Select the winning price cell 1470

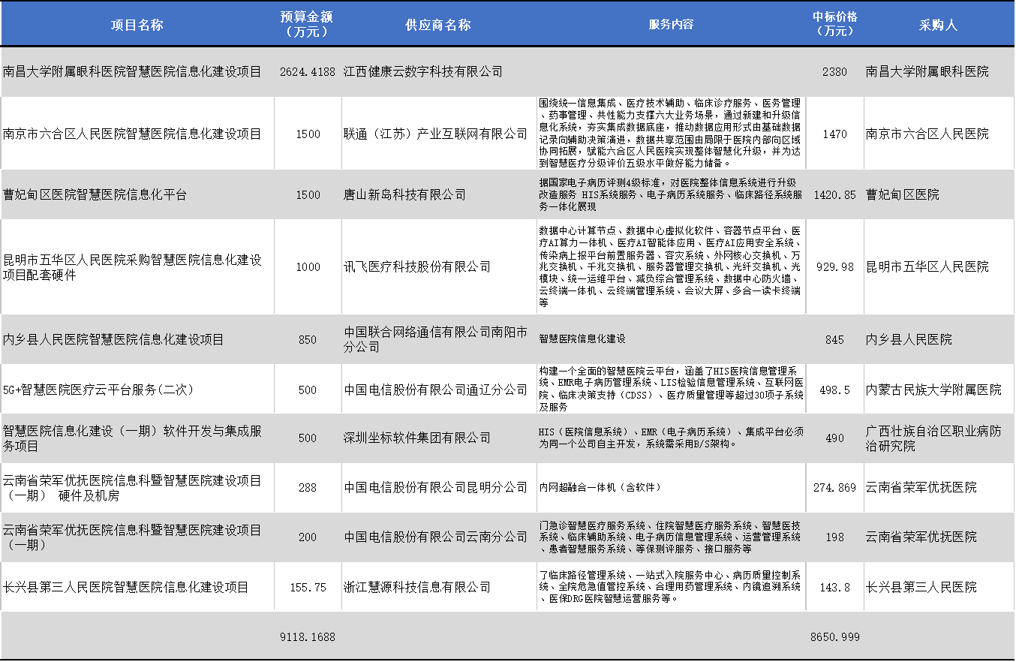point(834,134)
